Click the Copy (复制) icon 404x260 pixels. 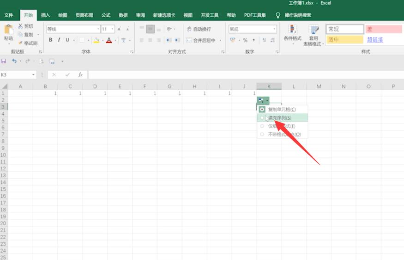tap(20, 34)
